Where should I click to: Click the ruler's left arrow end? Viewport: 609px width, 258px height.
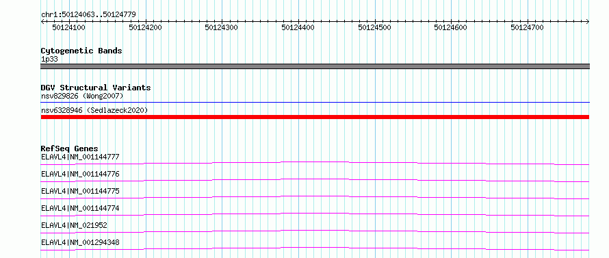point(42,21)
